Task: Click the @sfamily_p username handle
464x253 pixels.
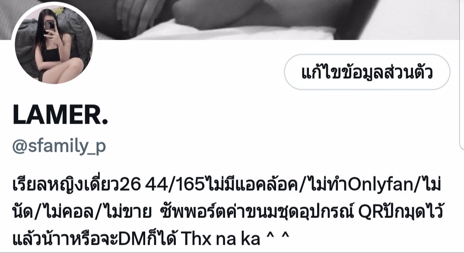Action: 59,146
